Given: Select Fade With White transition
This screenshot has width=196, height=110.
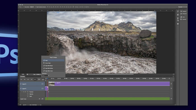Looking at the screenshot, I should [53, 68].
